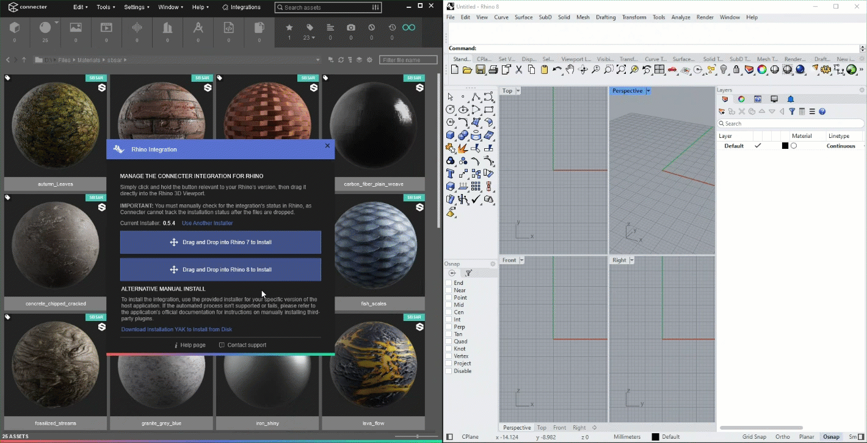The image size is (867, 443).
Task: Expand the Front viewport menu arrow
Action: 521,260
